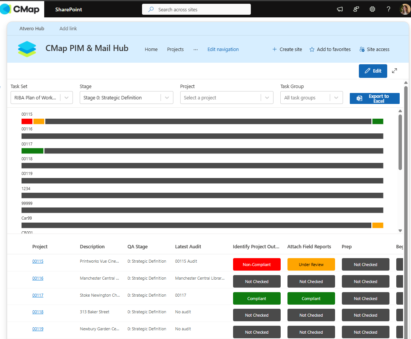Image resolution: width=411 pixels, height=339 pixels.
Task: Click the blue Edit button
Action: coord(373,71)
